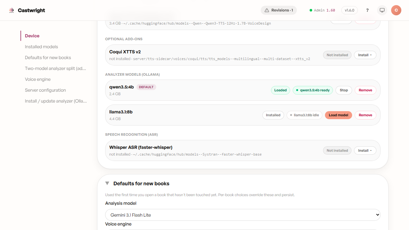Remove the llama3.1:8b model
Image resolution: width=409 pixels, height=230 pixels.
pyautogui.click(x=366, y=115)
